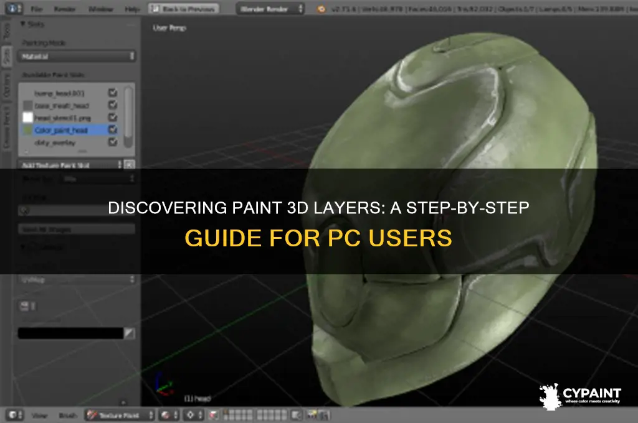Click the white head_stencil1.png thumbnail
This screenshot has width=638, height=423.
click(x=27, y=118)
